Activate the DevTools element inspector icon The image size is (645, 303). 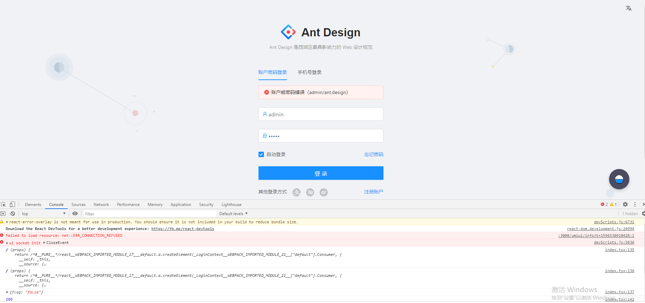click(3, 204)
